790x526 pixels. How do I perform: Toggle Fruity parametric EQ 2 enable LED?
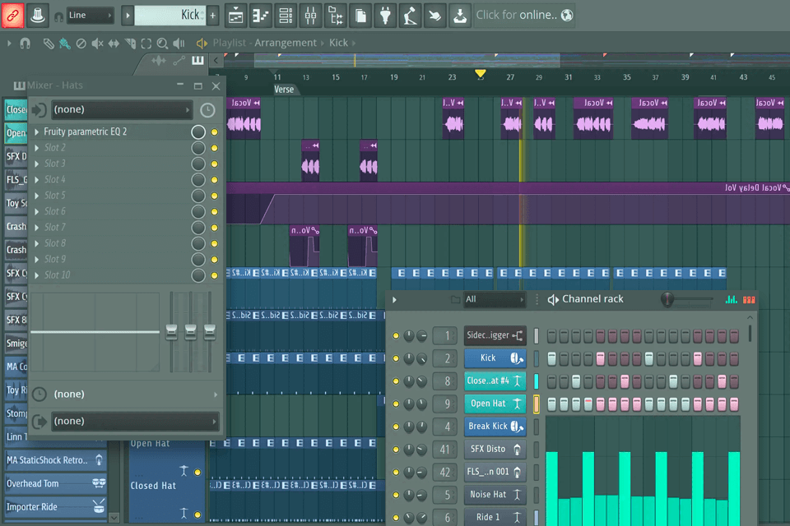pyautogui.click(x=214, y=131)
